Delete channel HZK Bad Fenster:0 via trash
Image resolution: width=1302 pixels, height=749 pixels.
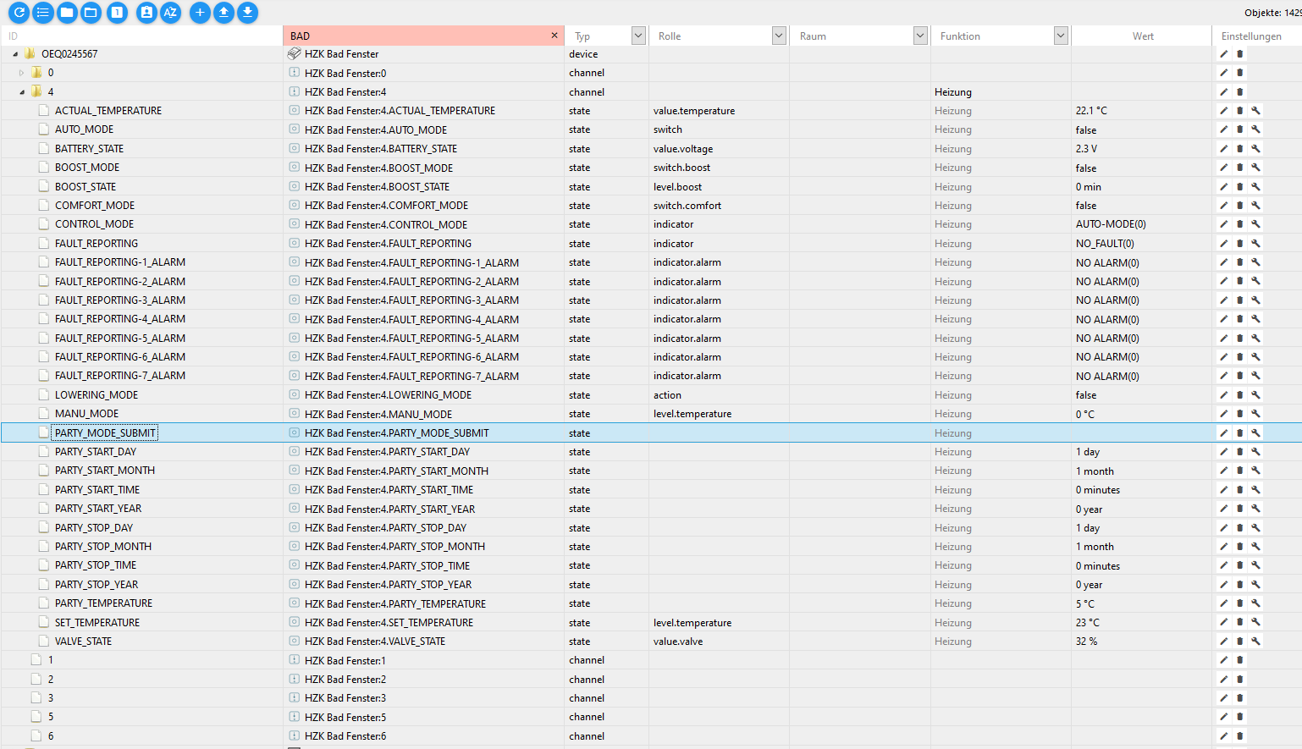tap(1240, 73)
